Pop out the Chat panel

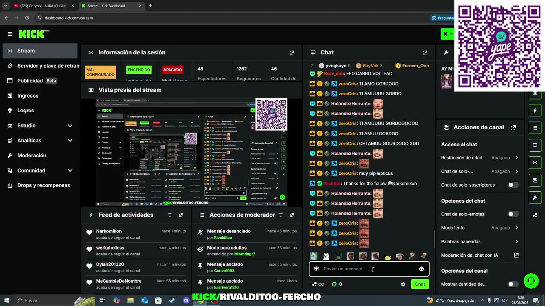425,53
